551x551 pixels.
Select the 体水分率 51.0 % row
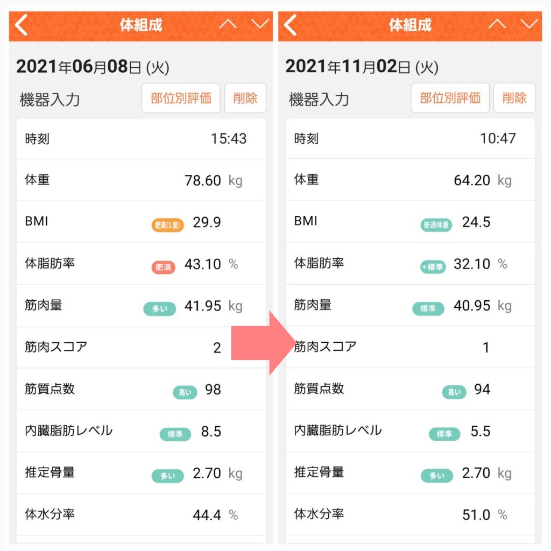coord(410,514)
